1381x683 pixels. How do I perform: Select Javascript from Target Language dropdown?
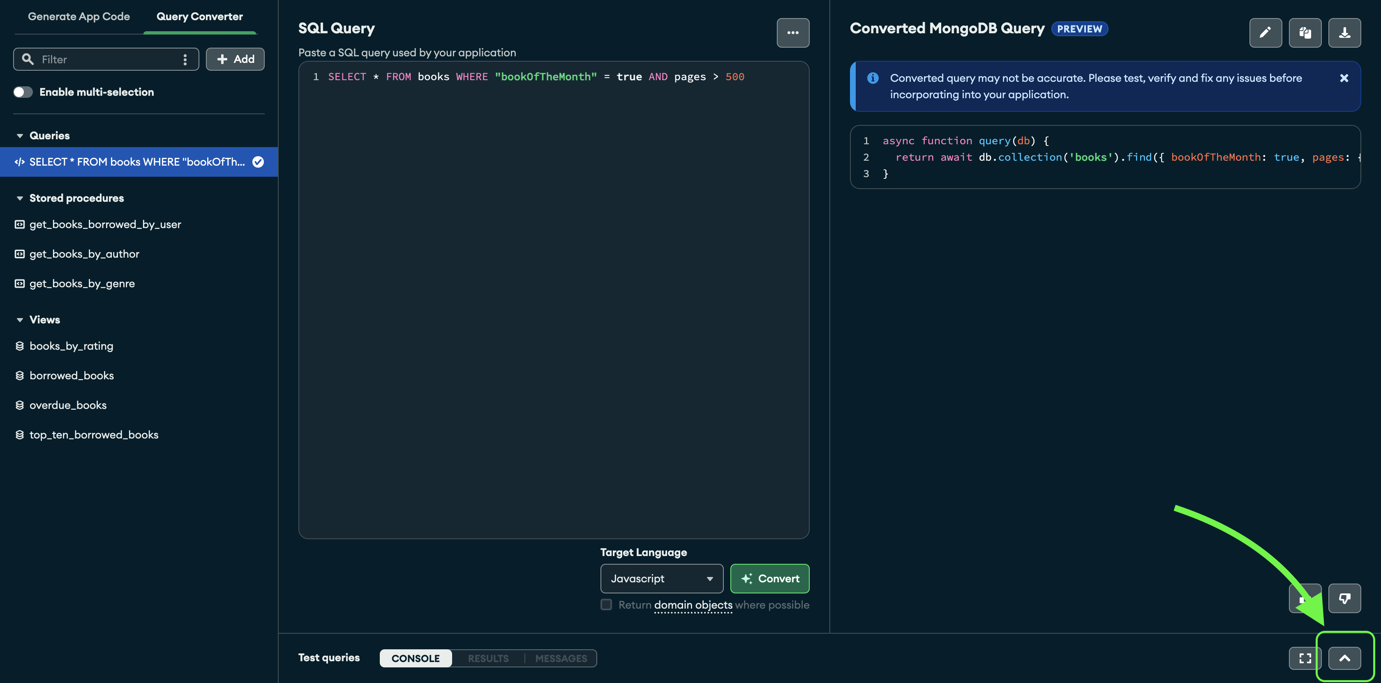[660, 578]
